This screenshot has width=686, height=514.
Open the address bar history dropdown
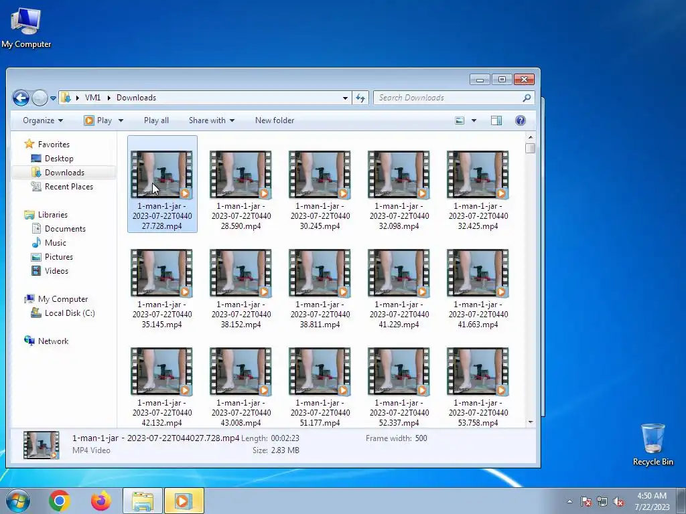point(345,98)
